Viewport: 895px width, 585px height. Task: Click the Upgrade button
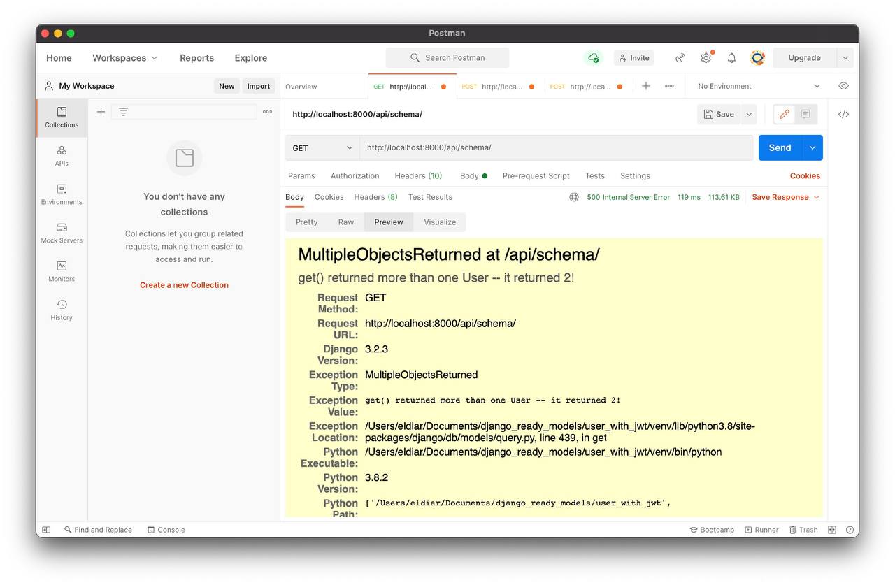(x=805, y=58)
